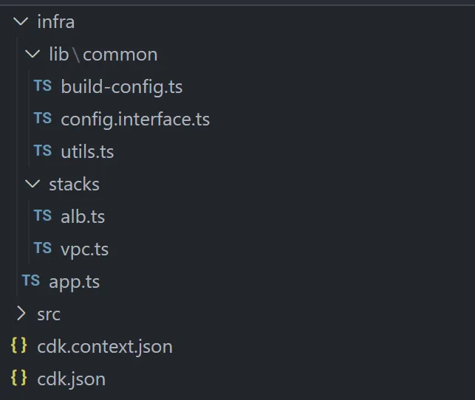
Task: Select the vpc.ts stack file
Action: (x=84, y=249)
